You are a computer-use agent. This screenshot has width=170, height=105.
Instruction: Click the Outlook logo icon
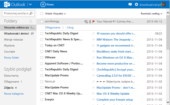[7, 5]
